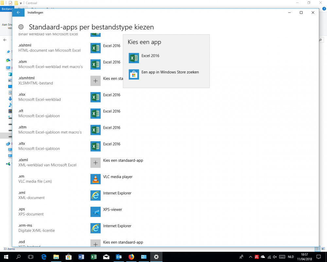Click the Settings gear icon next to the title

pyautogui.click(x=21, y=27)
